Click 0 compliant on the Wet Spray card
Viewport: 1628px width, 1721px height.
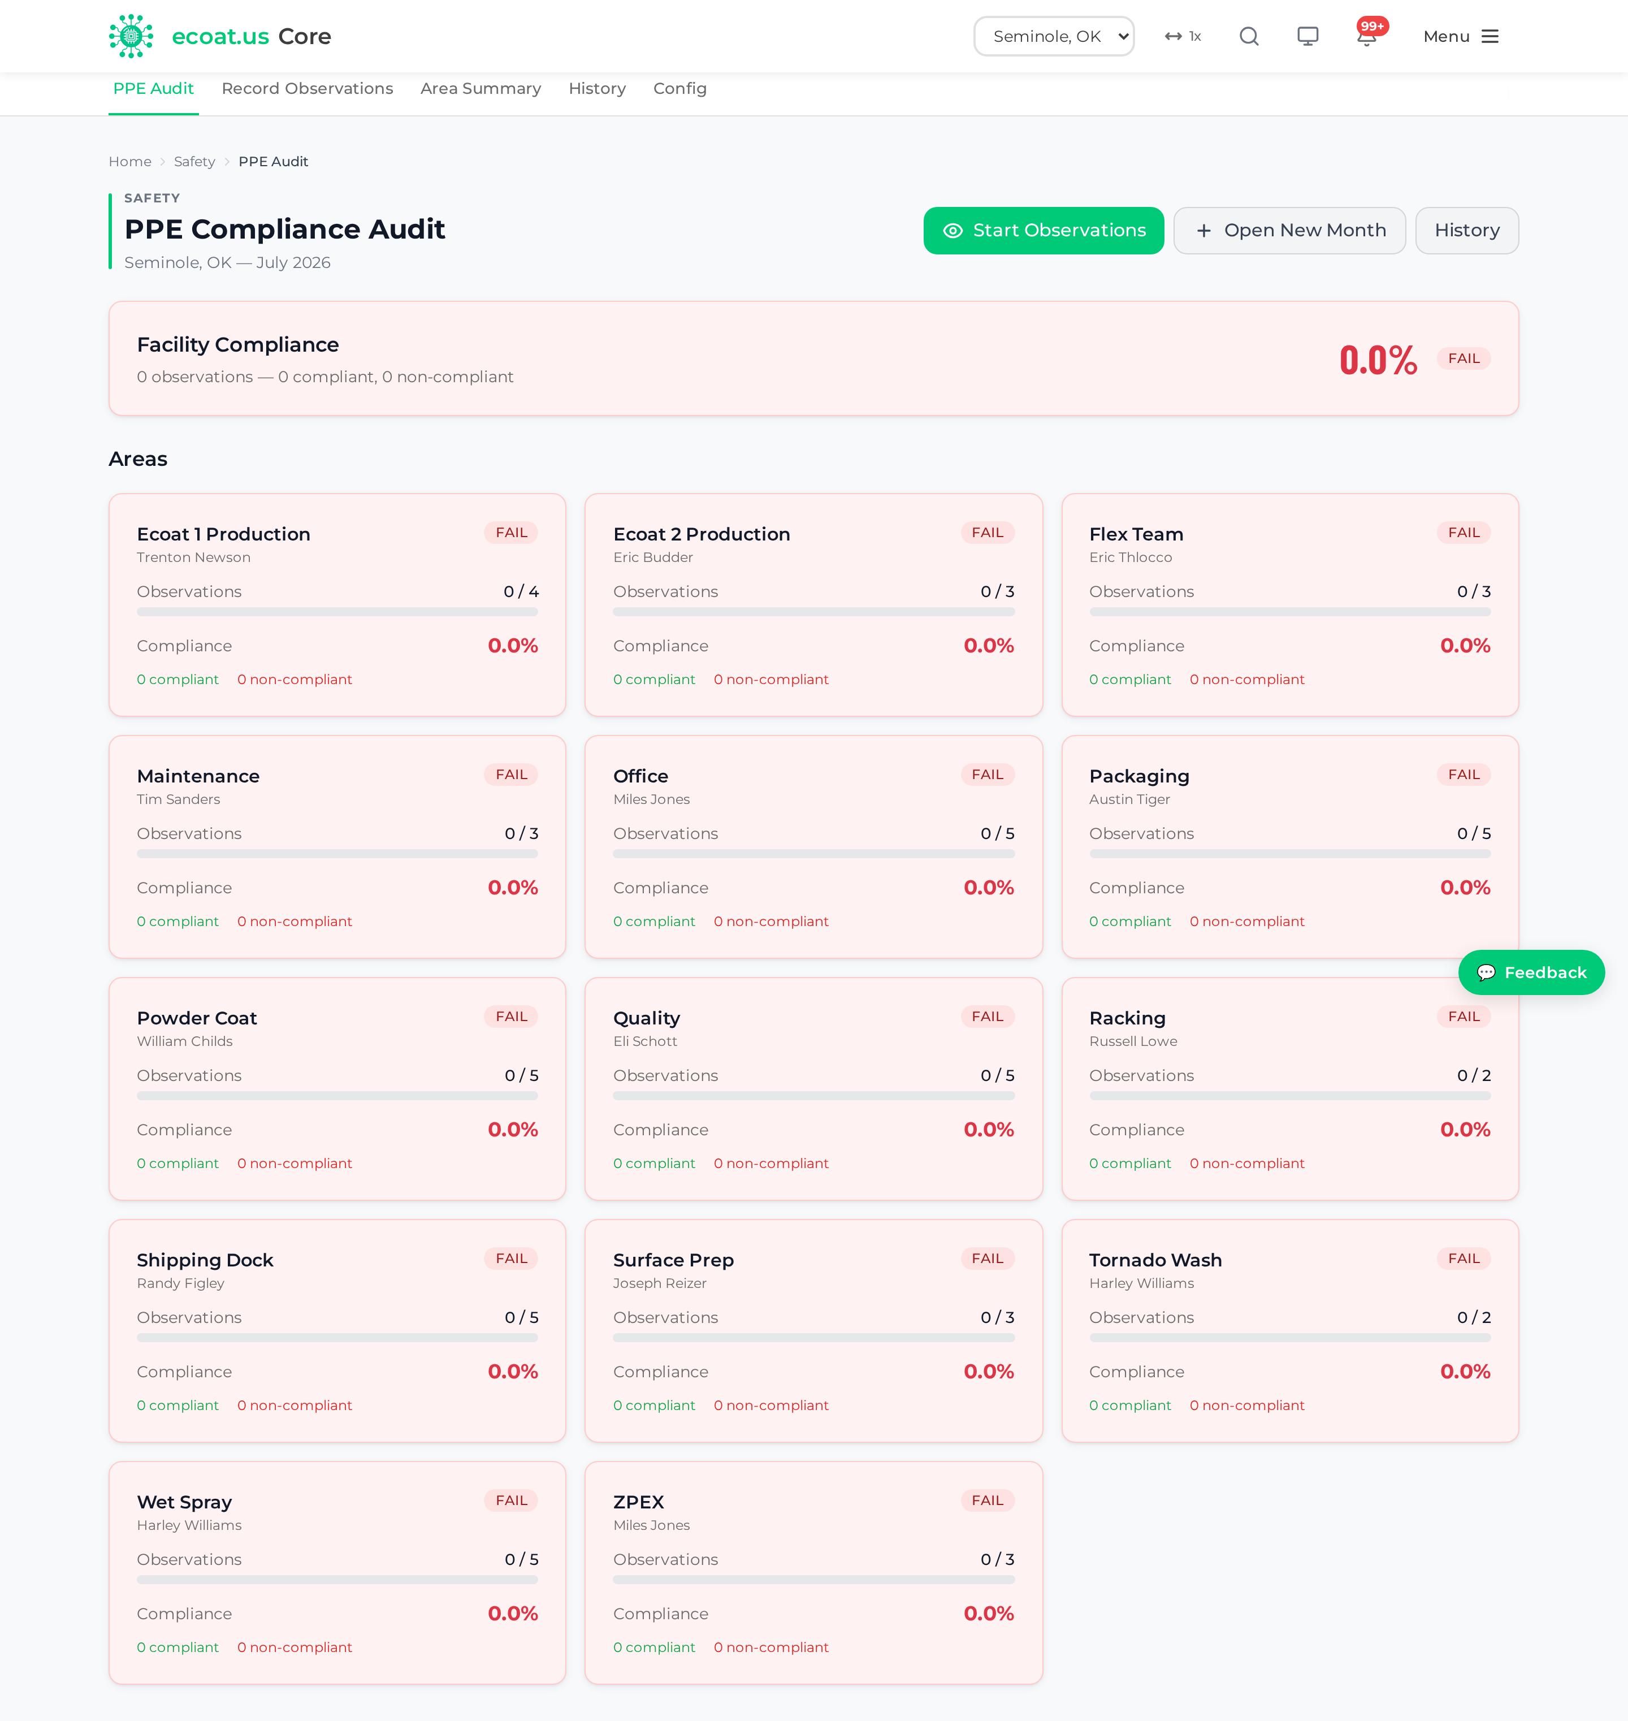point(177,1648)
